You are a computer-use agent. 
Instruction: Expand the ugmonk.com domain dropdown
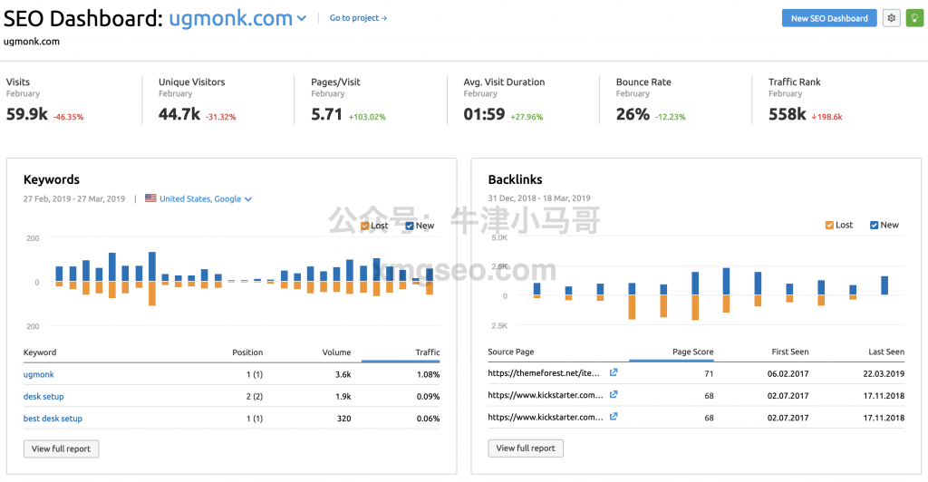click(237, 18)
